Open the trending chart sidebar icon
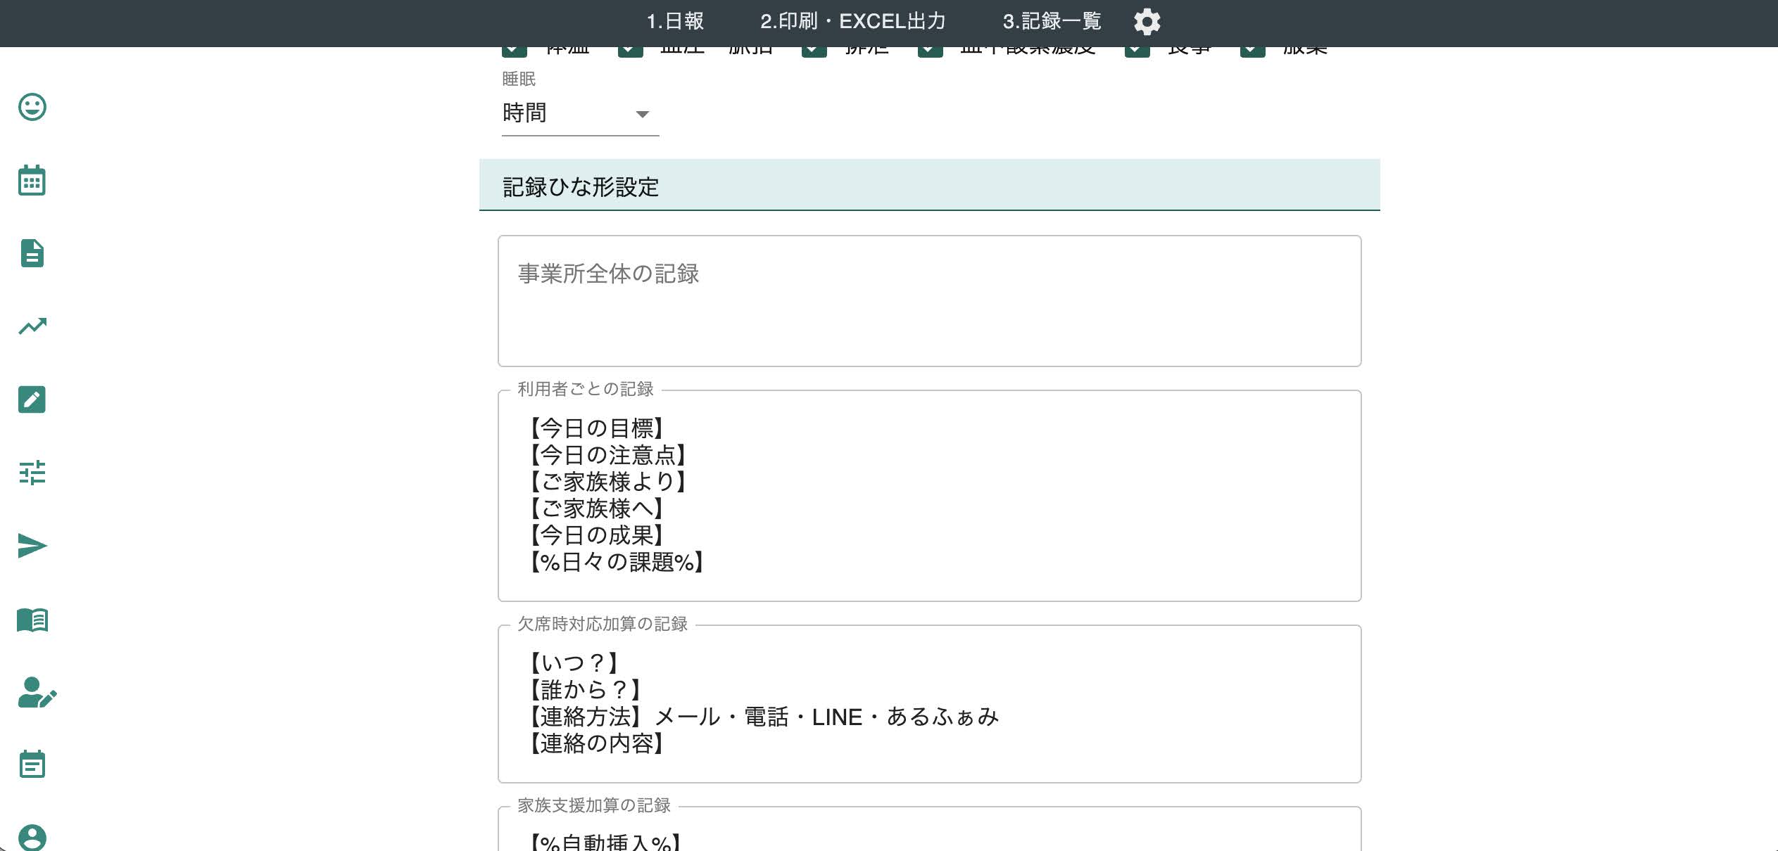 [32, 326]
